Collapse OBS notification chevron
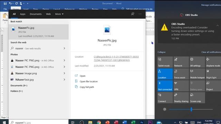Image resolution: width=221 pixels, height=124 pixels. (x=218, y=25)
